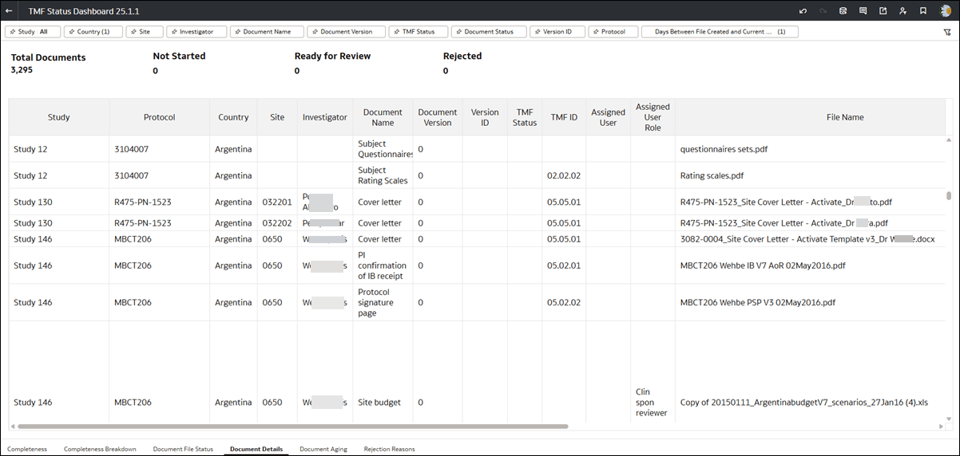The height and width of the screenshot is (456, 960).
Task: Click the 'Clin spon reviewer' role cell
Action: [x=653, y=403]
